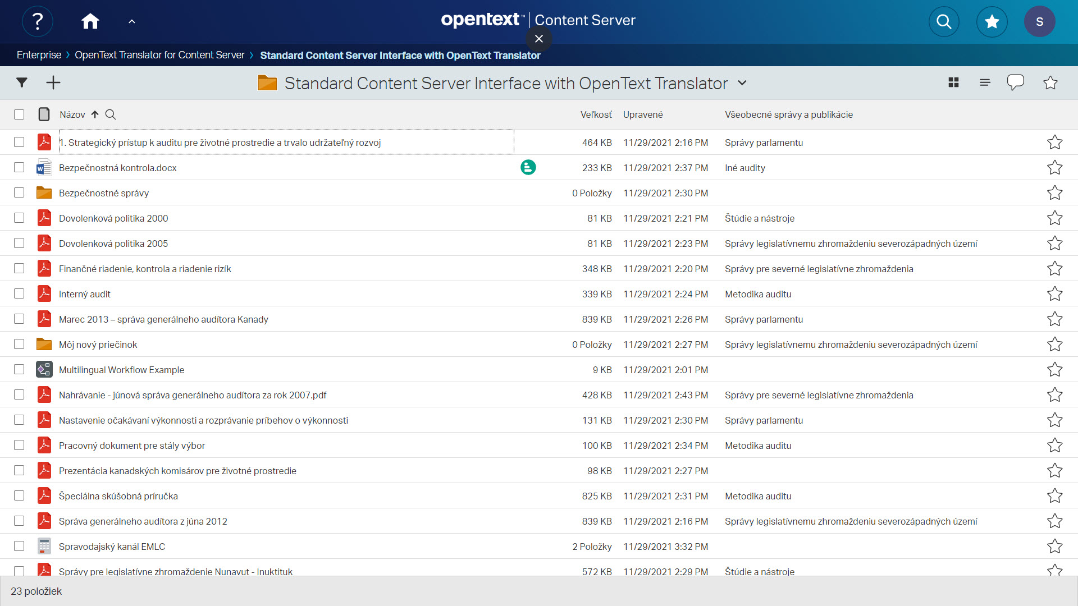
Task: Navigate to Enterprise breadcrumb
Action: point(39,55)
